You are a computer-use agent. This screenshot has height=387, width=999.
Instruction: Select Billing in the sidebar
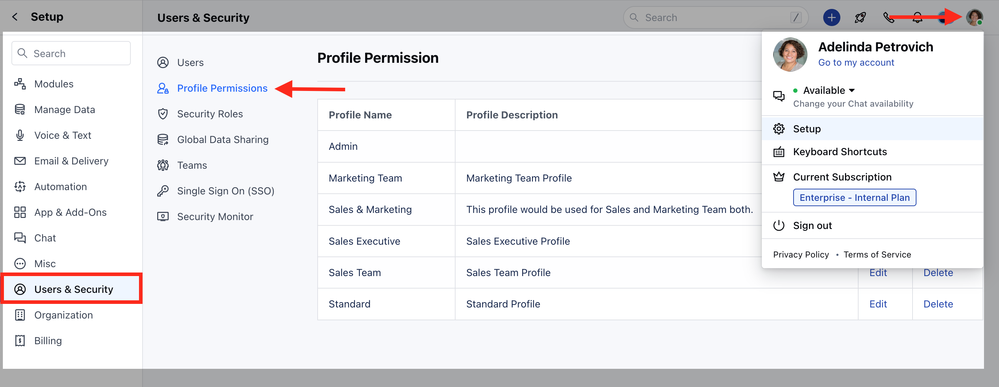point(48,341)
